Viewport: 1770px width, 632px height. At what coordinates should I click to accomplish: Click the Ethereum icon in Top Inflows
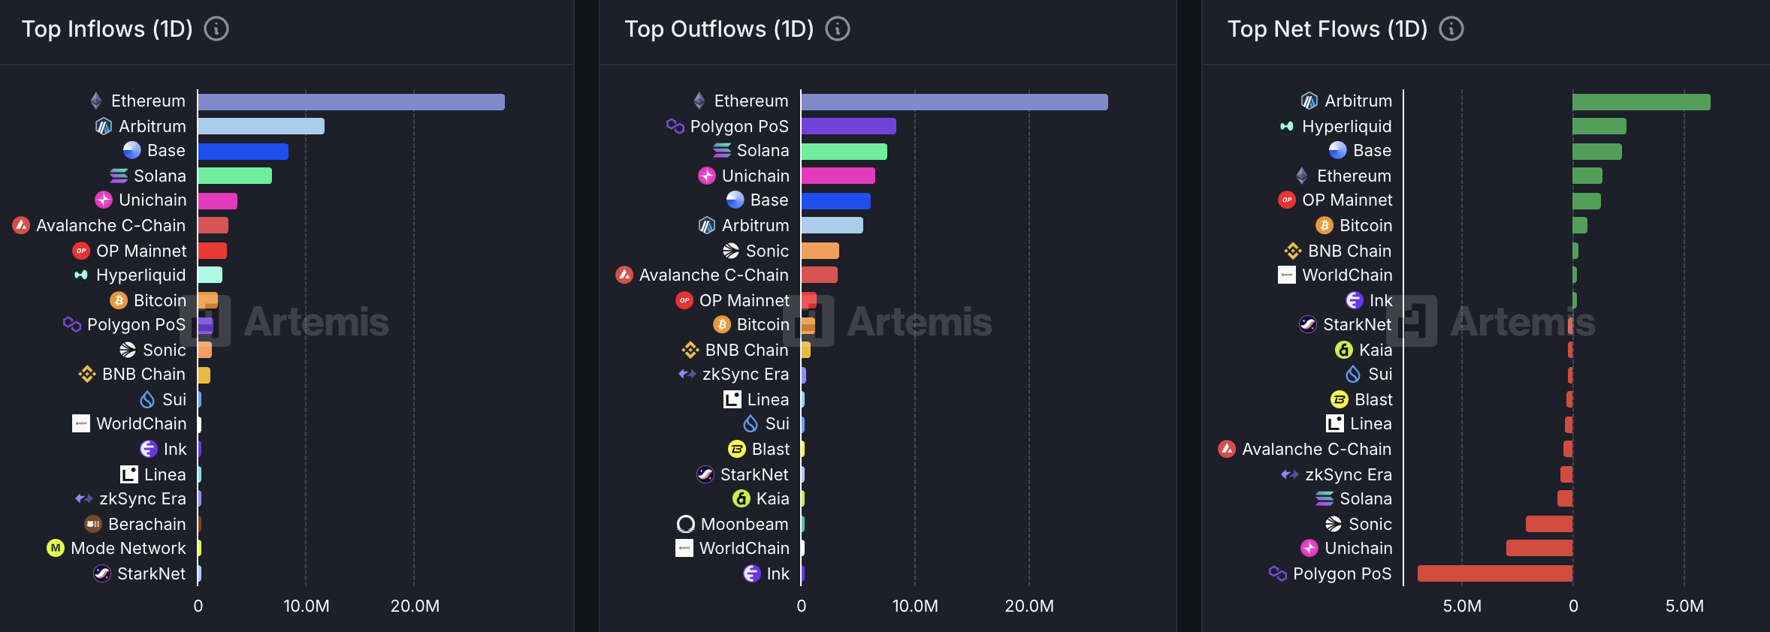coord(96,101)
